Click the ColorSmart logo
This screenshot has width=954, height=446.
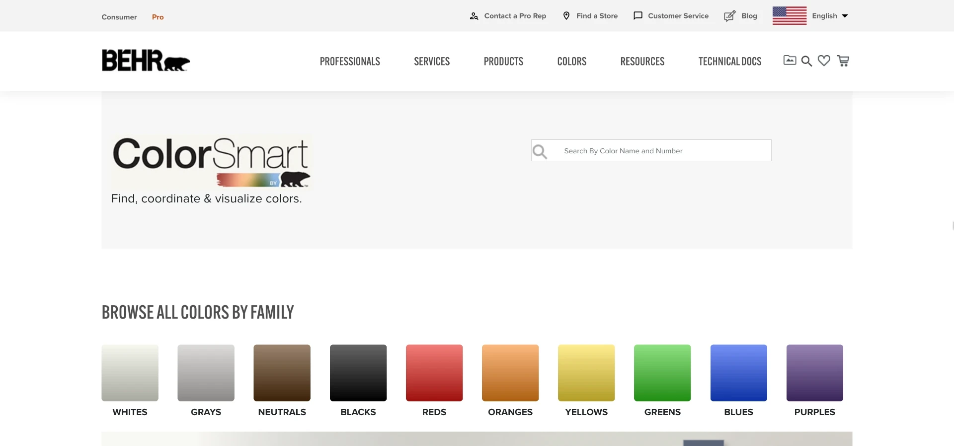[212, 161]
